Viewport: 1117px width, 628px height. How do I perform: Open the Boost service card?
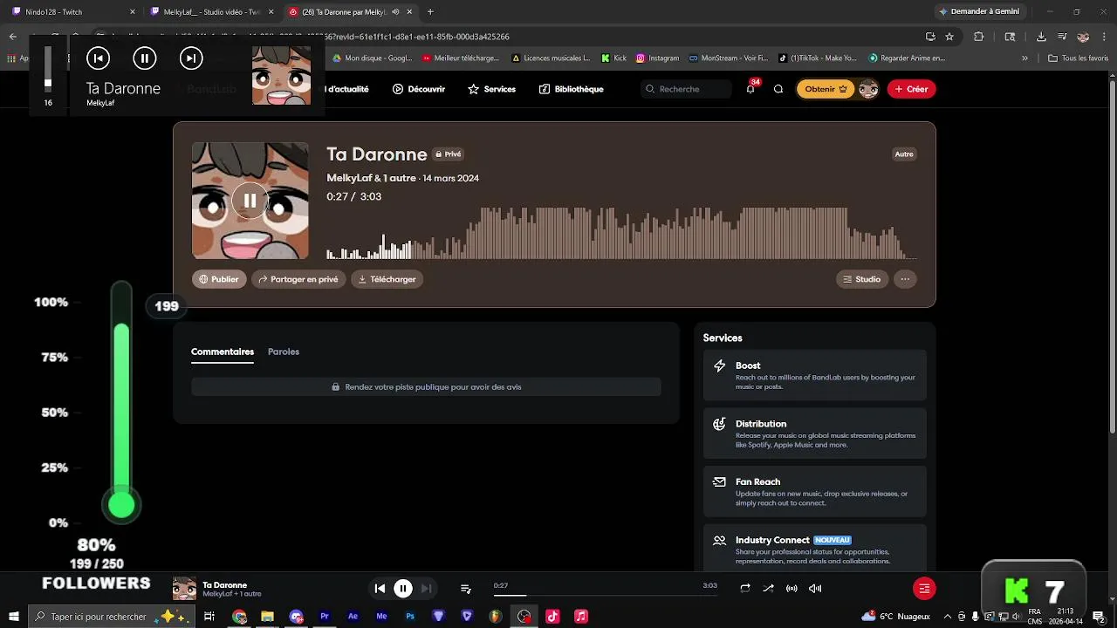tap(815, 375)
